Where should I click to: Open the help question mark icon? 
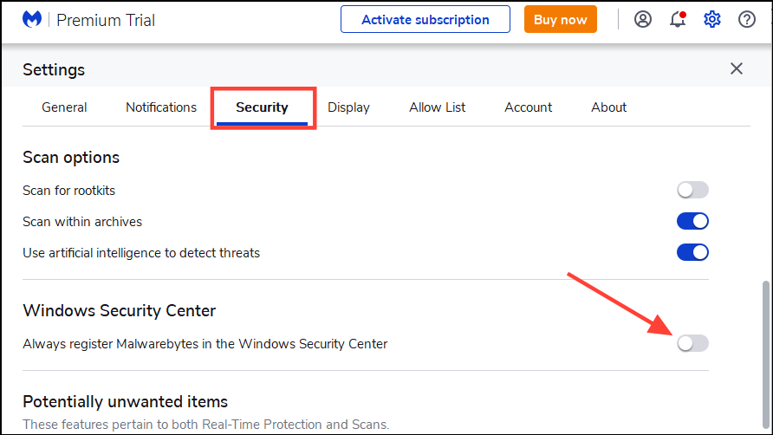747,19
